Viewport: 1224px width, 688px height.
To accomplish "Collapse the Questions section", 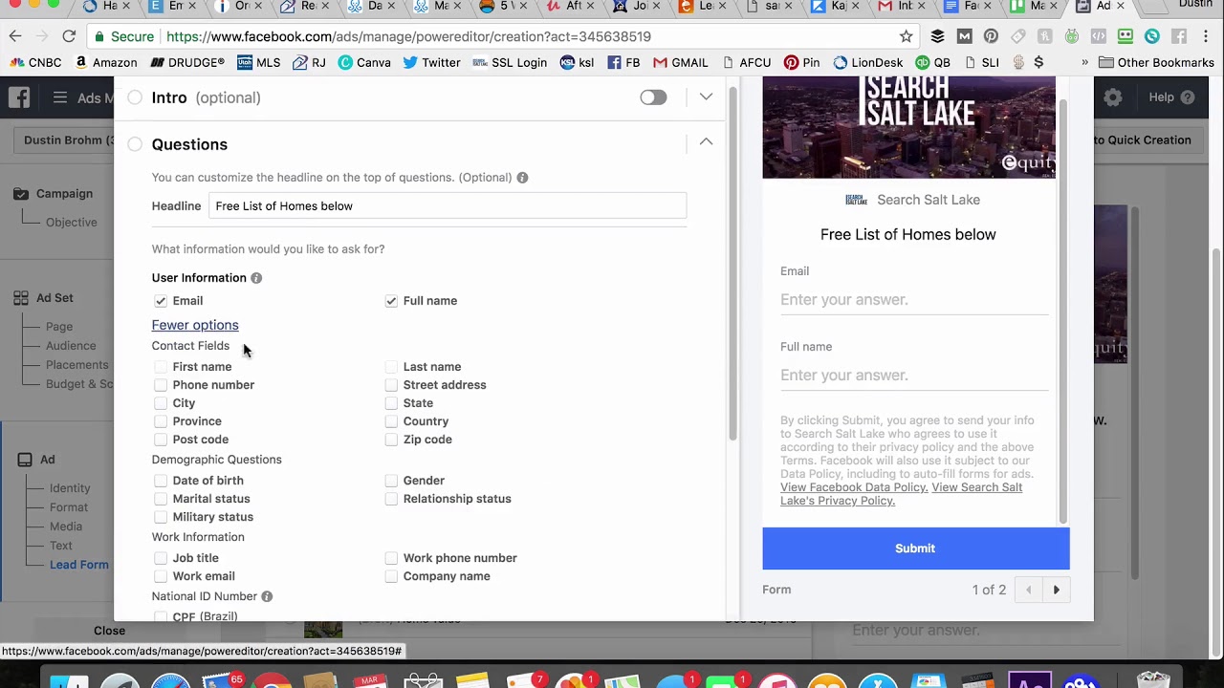I will point(706,141).
